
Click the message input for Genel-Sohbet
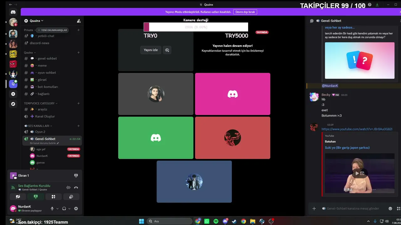[353, 208]
